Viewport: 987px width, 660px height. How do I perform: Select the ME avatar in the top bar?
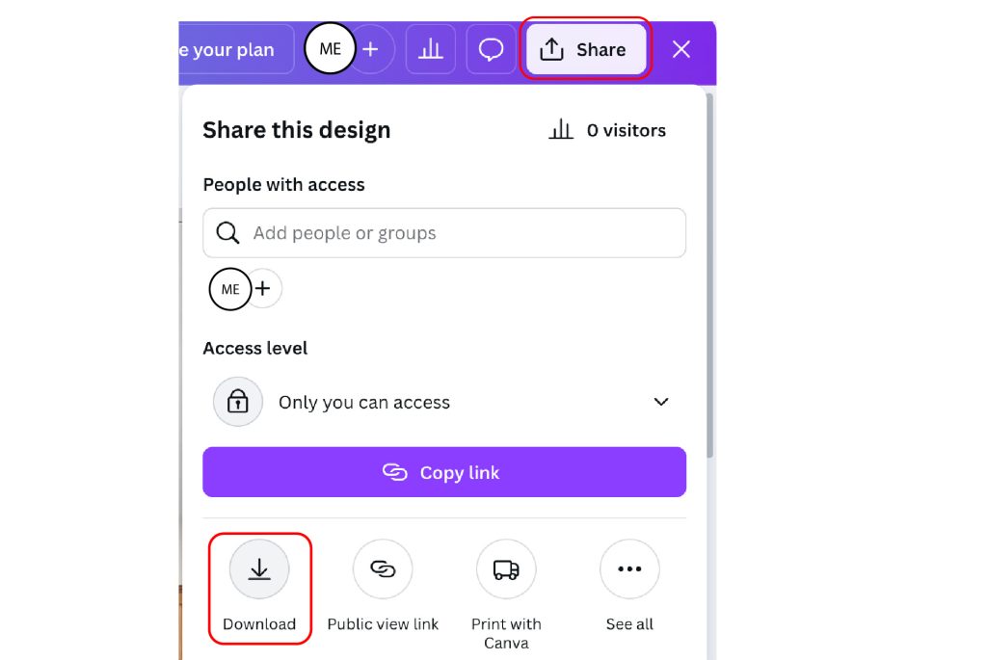(x=330, y=48)
